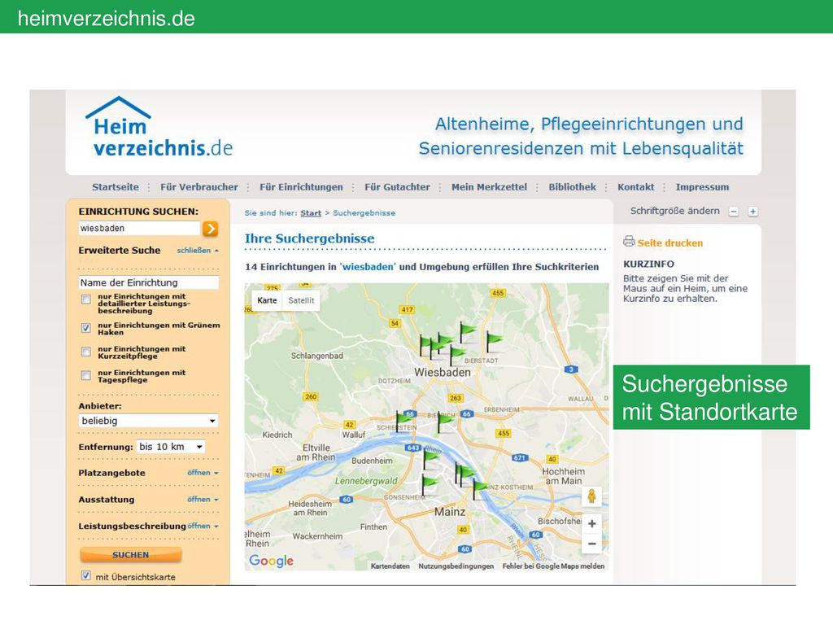Check nur Einrichtungen mit Tagespflege

point(86,375)
